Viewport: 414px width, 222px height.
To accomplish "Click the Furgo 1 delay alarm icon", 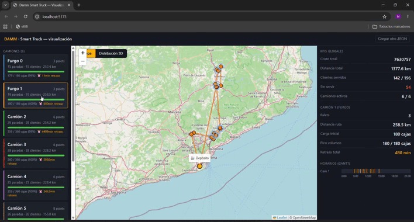I will (x=40, y=103).
